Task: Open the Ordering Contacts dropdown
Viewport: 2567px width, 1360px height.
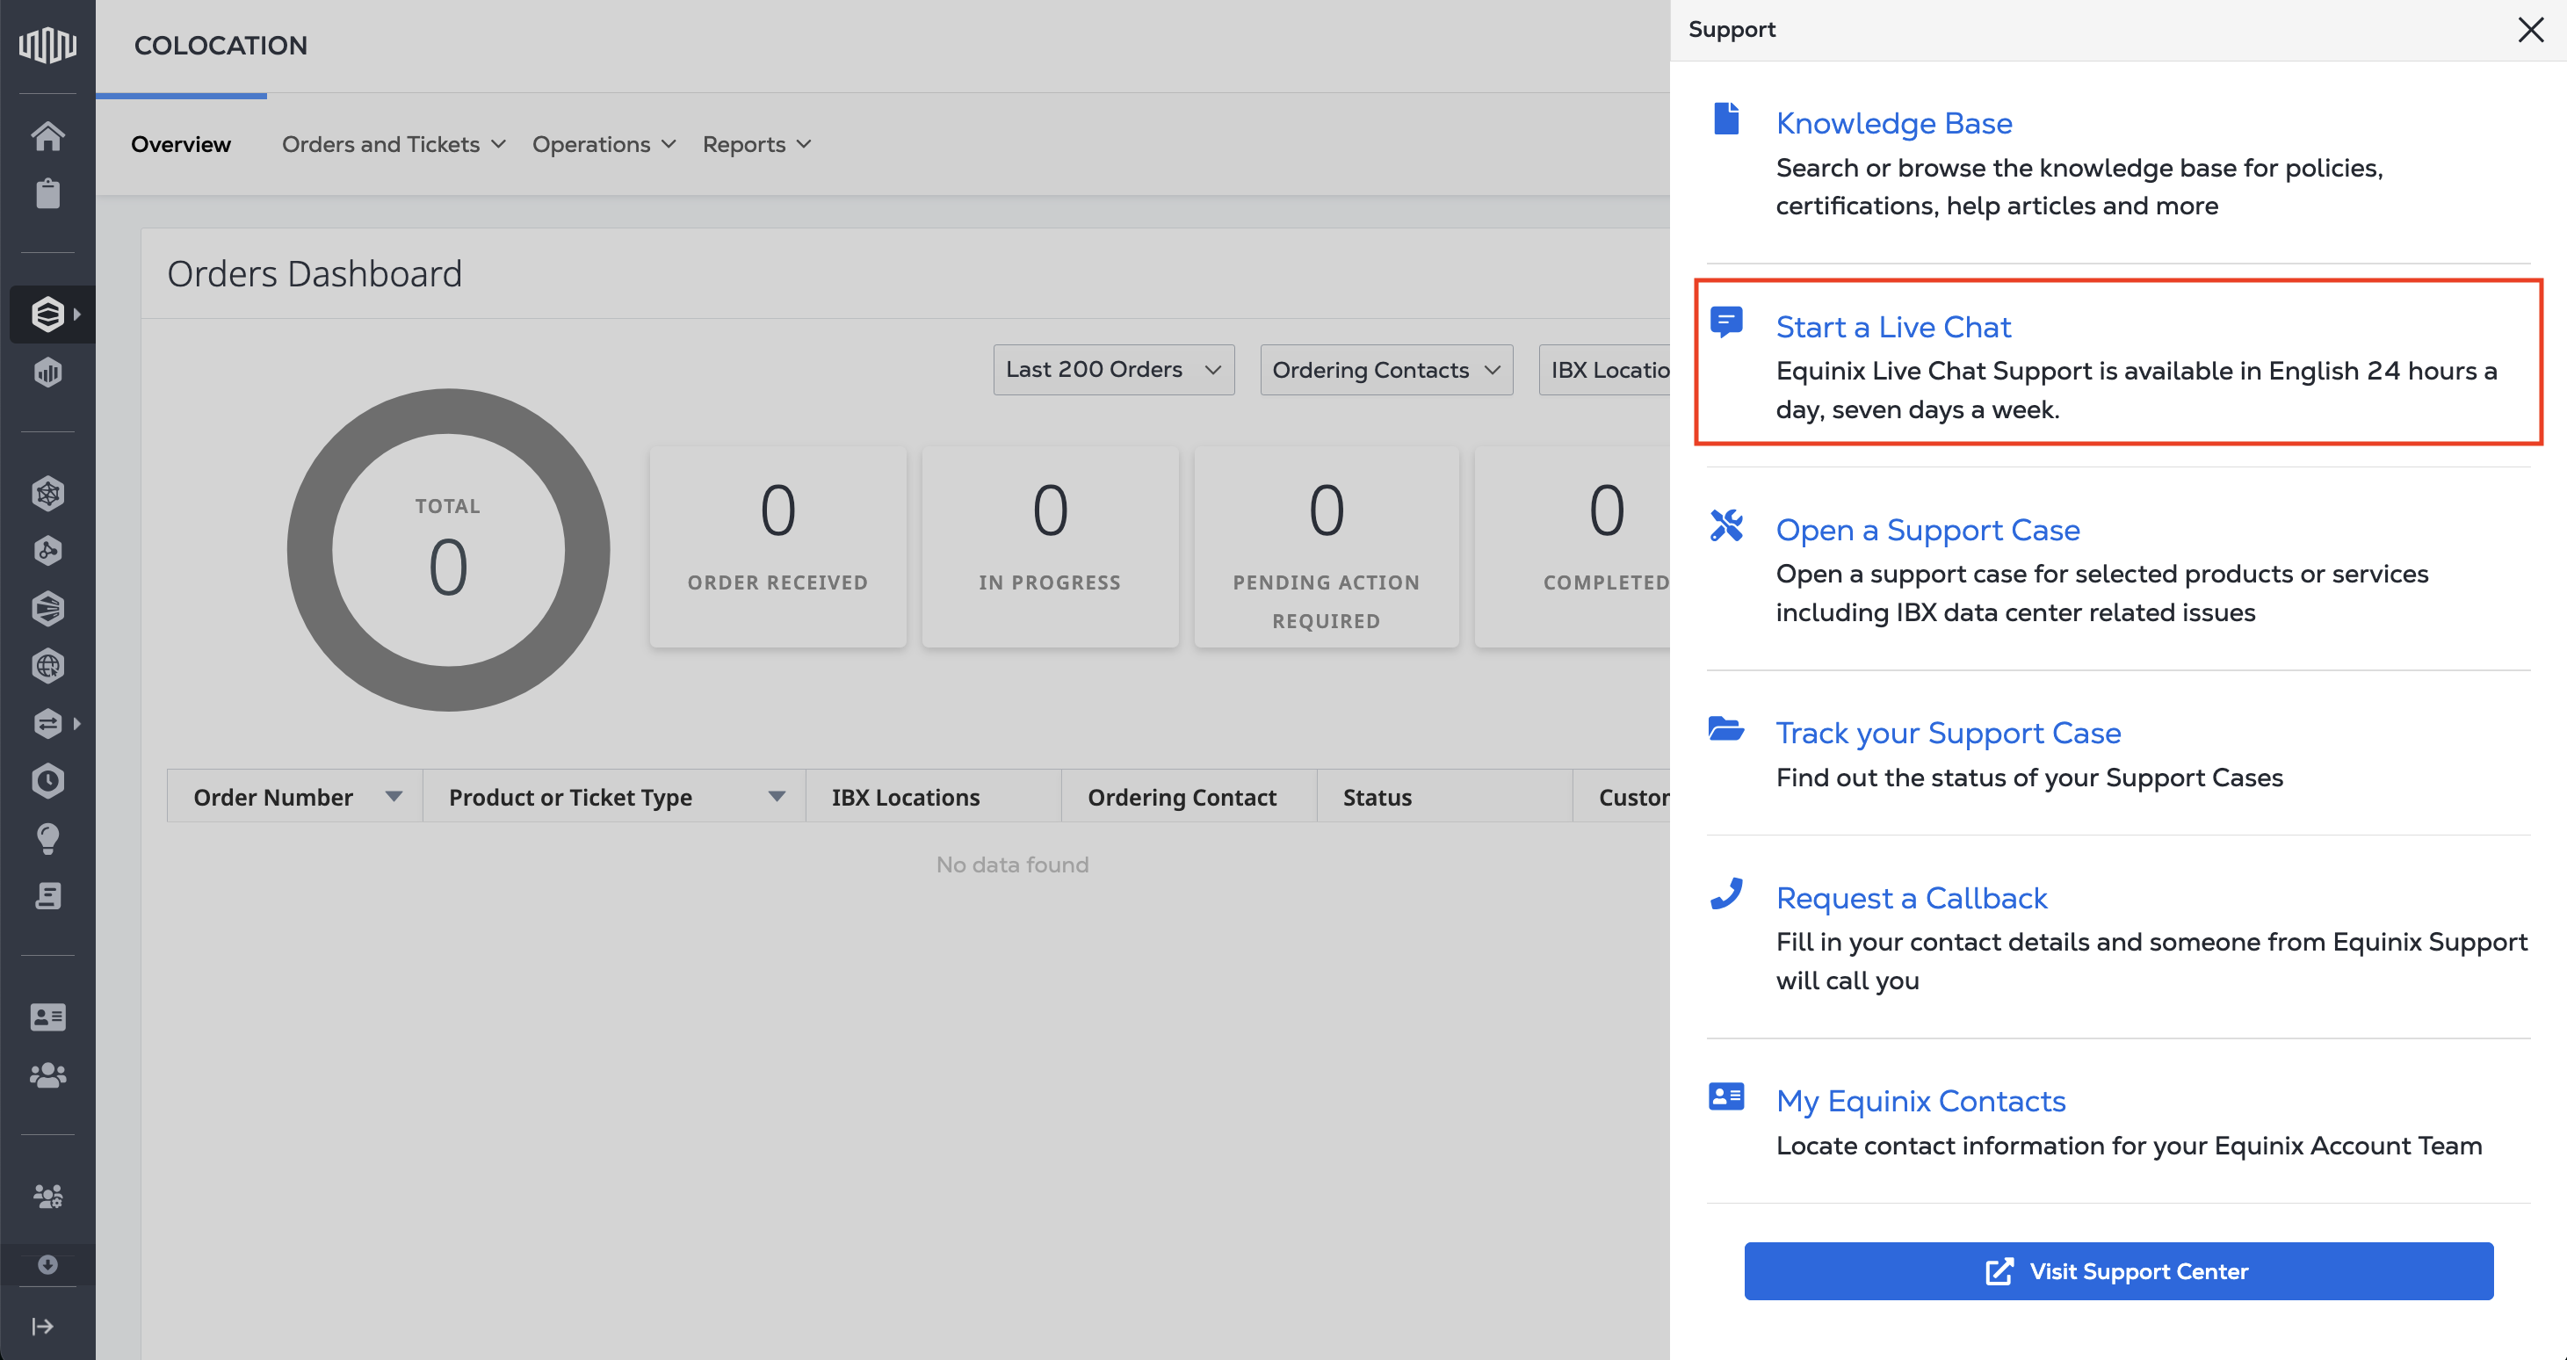Action: click(1386, 370)
